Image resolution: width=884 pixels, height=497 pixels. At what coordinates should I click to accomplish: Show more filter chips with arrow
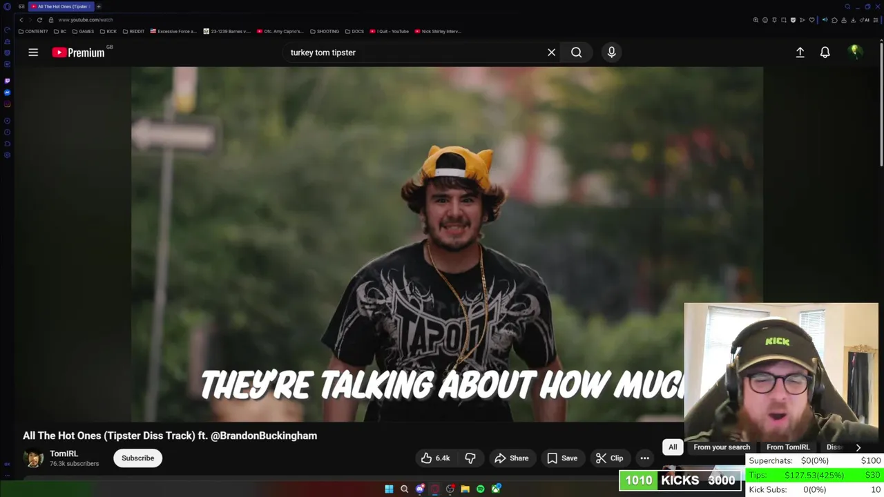pyautogui.click(x=858, y=447)
